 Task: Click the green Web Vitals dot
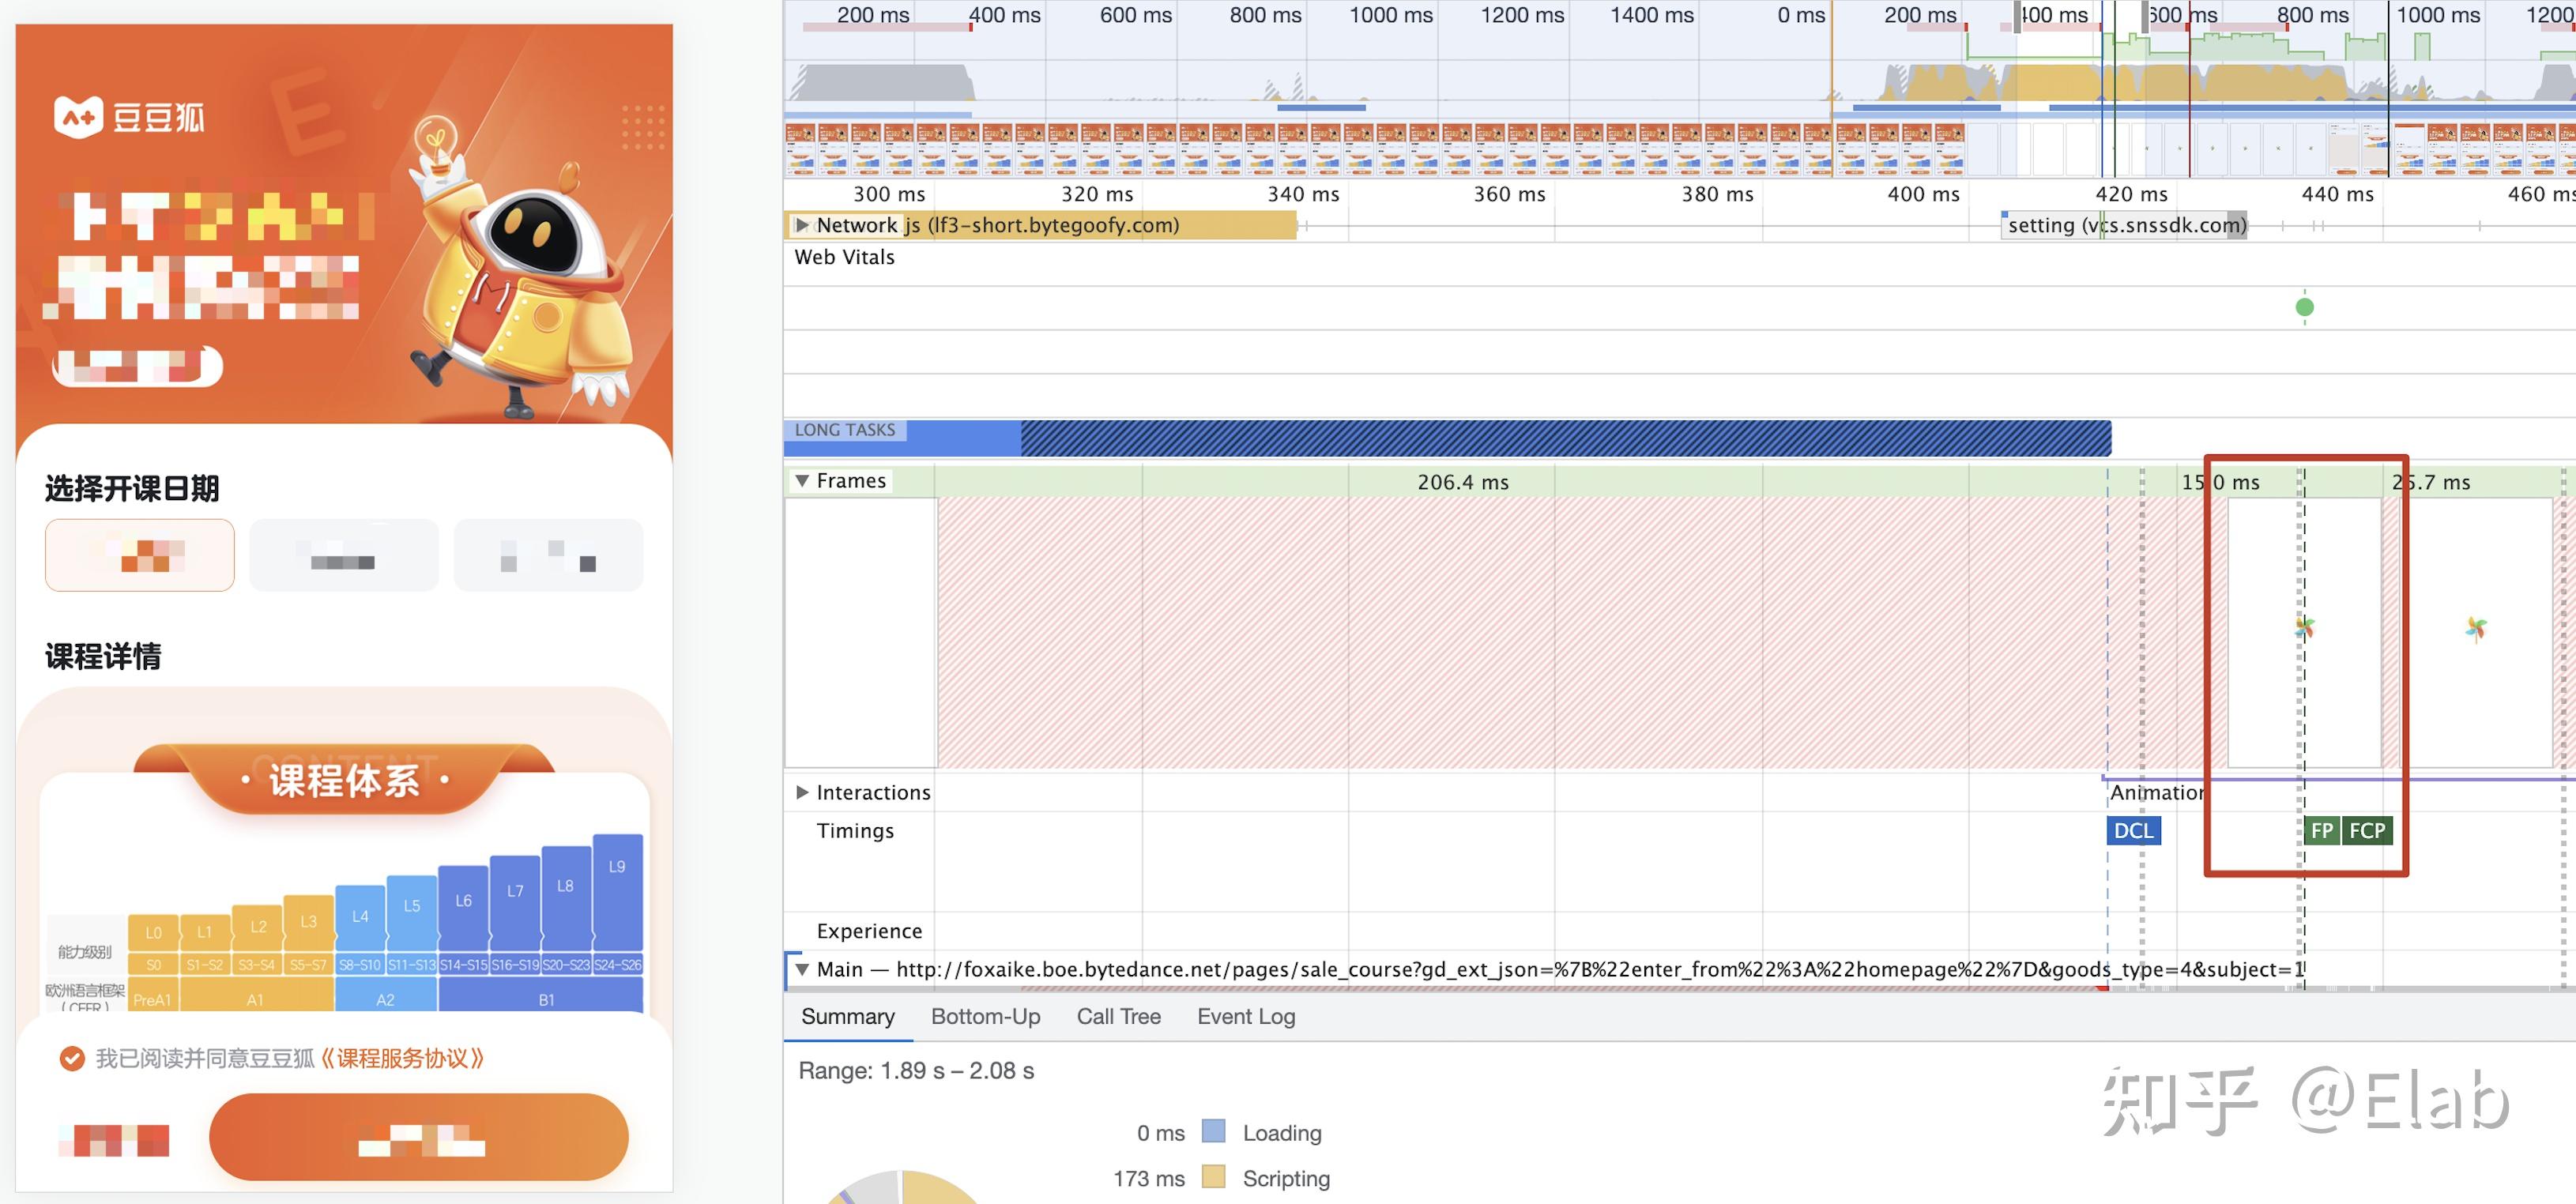point(2304,307)
